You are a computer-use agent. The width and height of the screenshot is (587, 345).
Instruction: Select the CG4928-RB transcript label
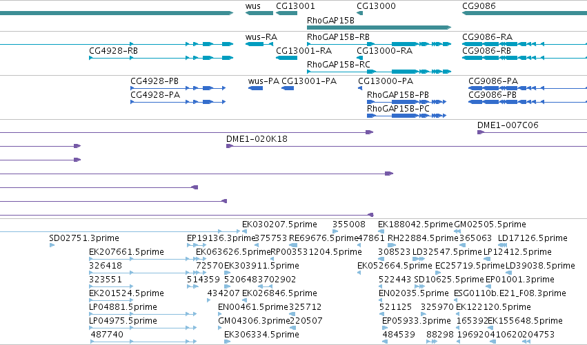click(x=113, y=51)
